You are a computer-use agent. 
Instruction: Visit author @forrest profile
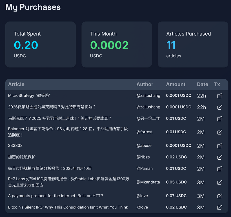point(144,132)
